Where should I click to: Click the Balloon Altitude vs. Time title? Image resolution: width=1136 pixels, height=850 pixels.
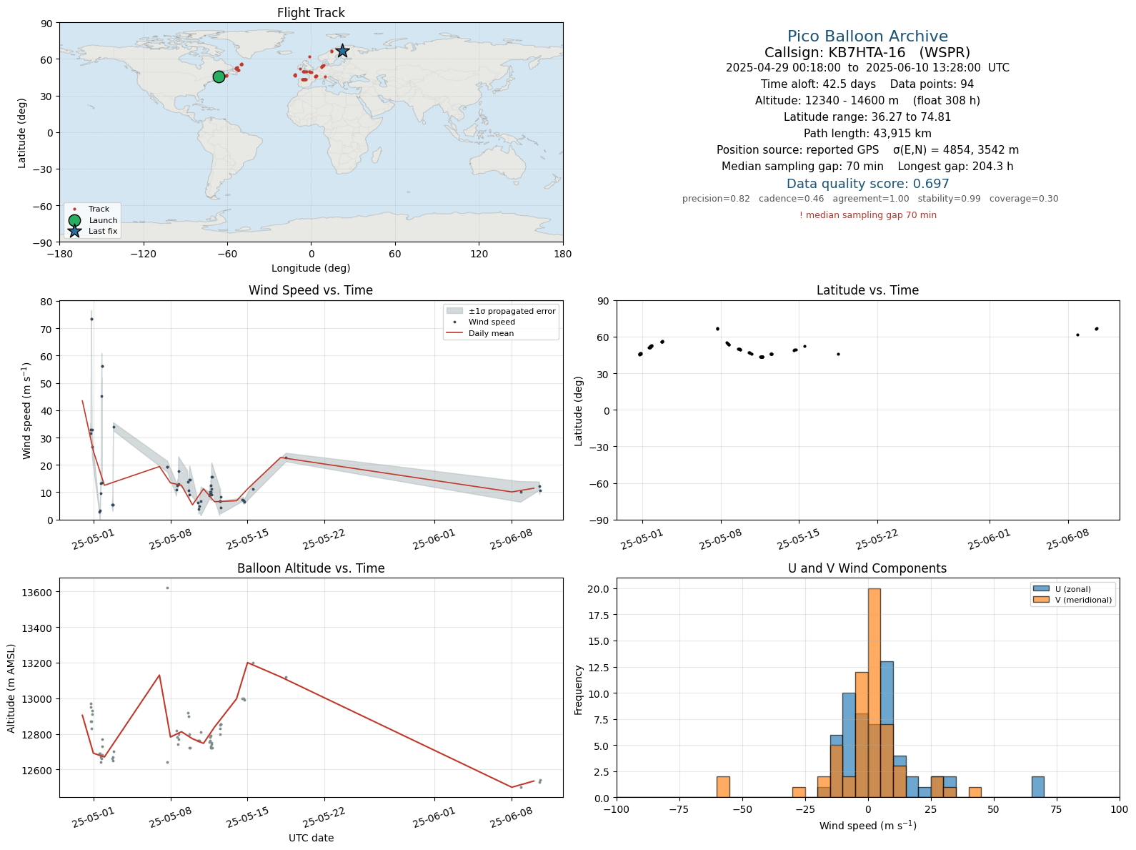point(311,568)
